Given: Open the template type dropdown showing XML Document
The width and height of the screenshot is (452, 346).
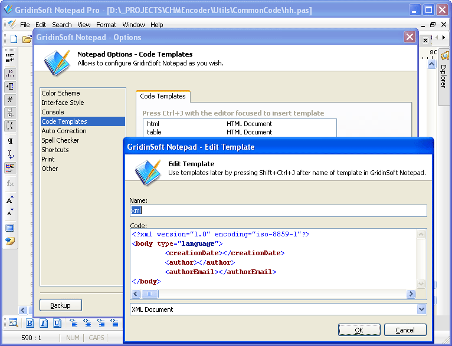Looking at the screenshot, I should point(421,309).
